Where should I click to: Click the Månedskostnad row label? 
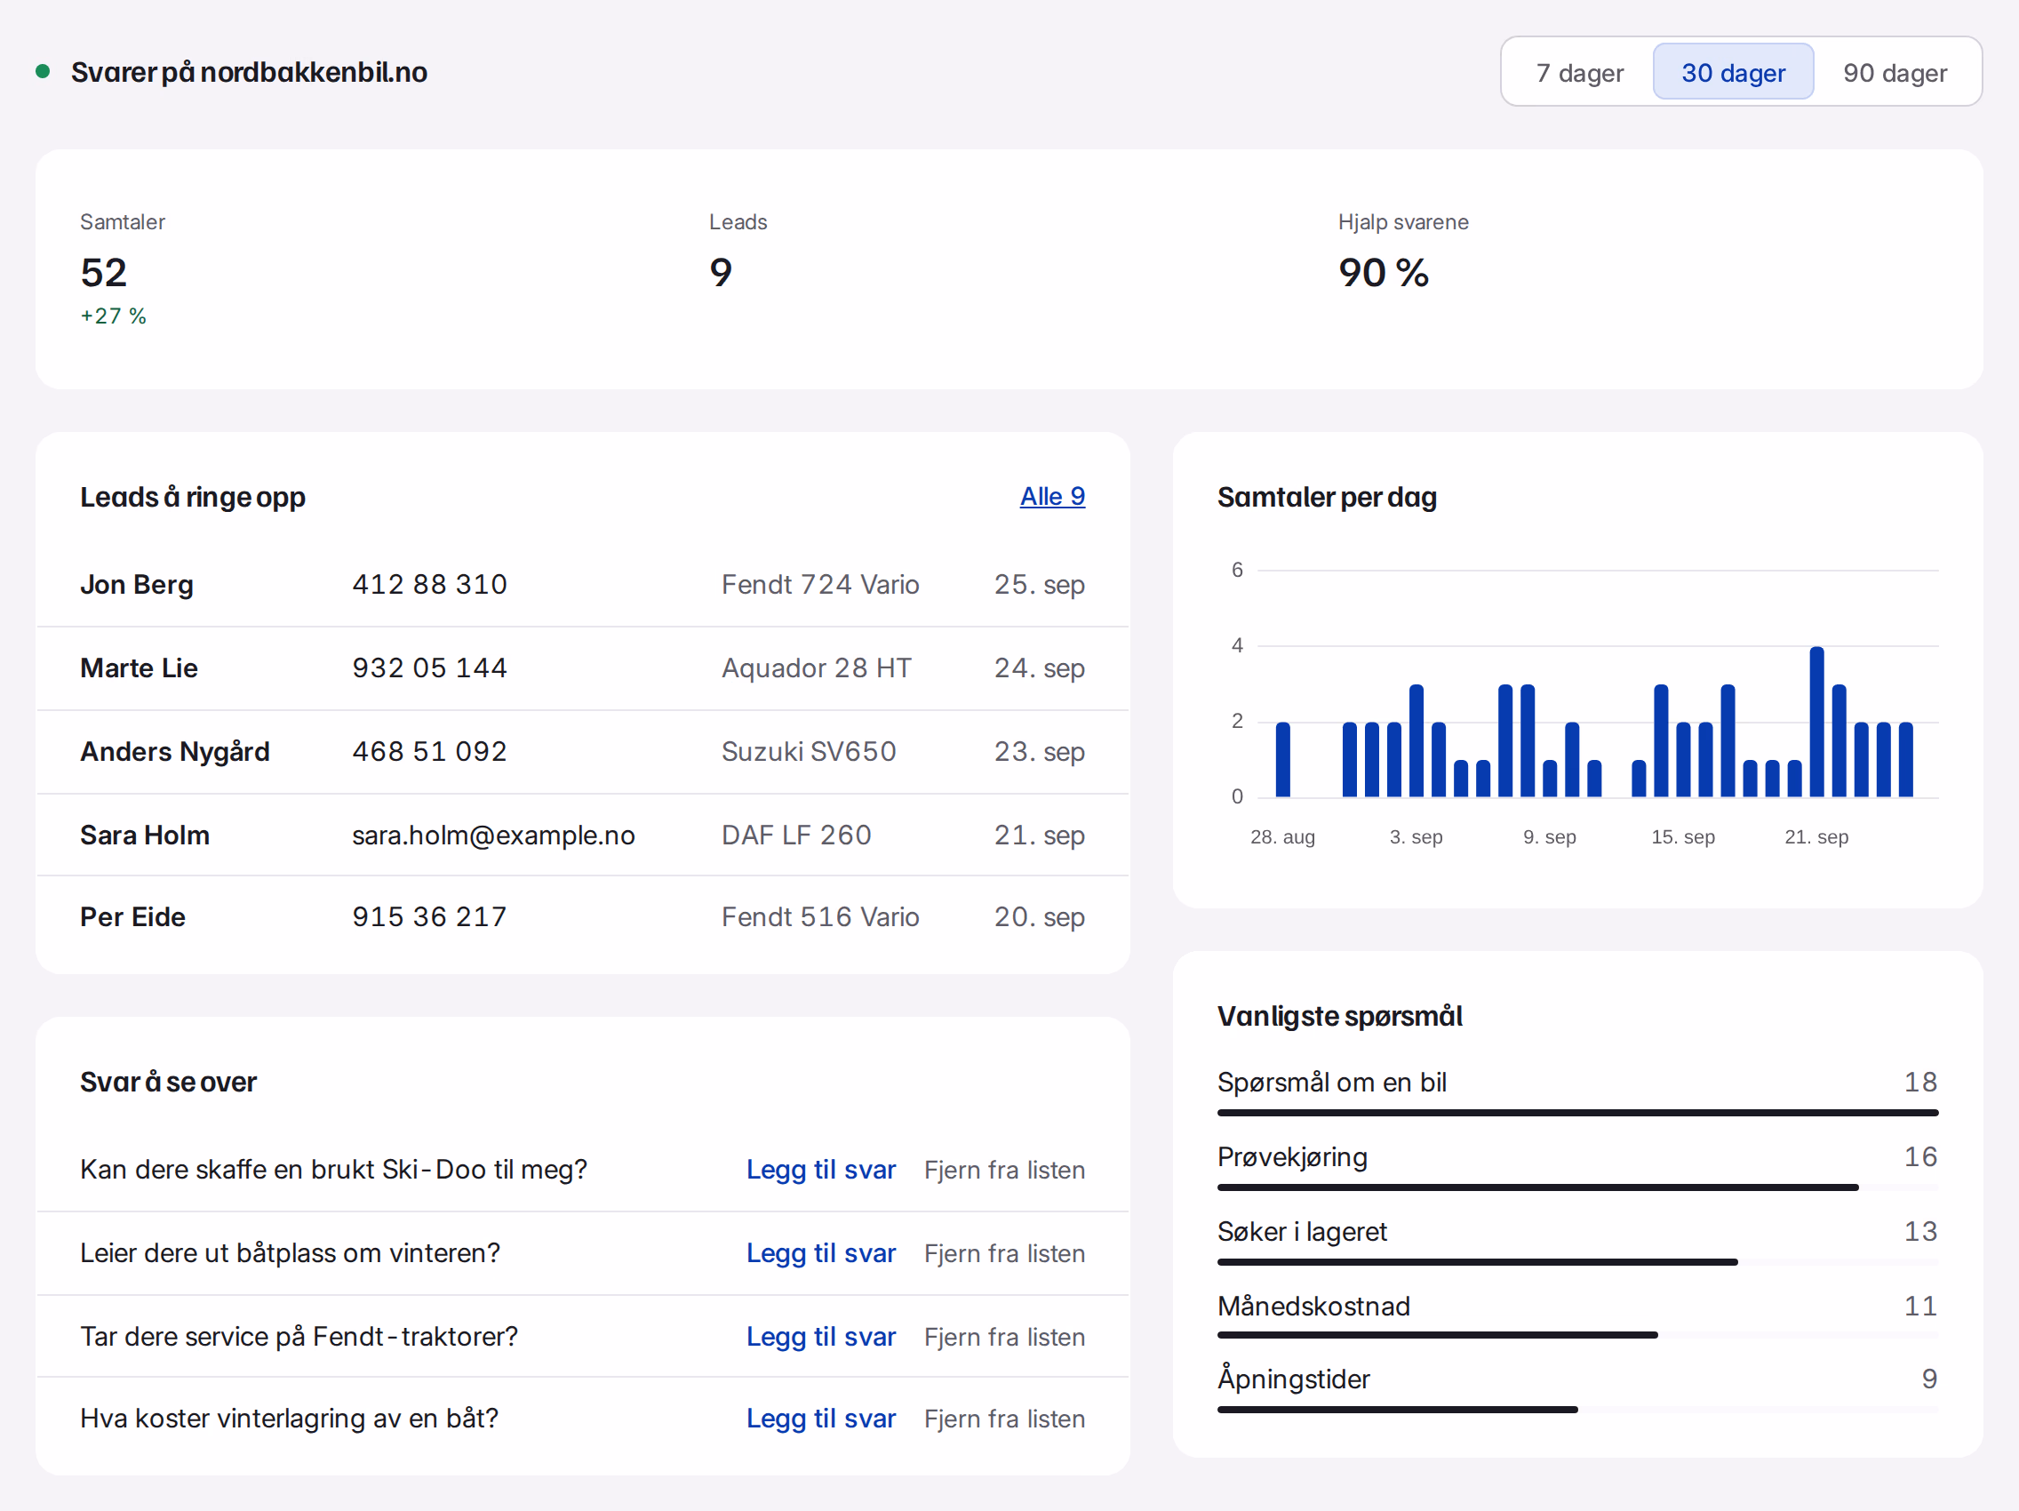[1313, 1306]
